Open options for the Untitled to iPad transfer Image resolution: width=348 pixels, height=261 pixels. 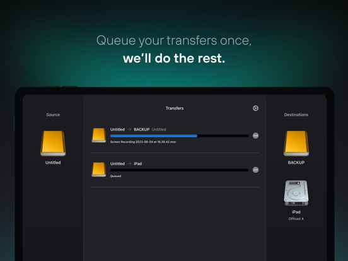(x=255, y=170)
